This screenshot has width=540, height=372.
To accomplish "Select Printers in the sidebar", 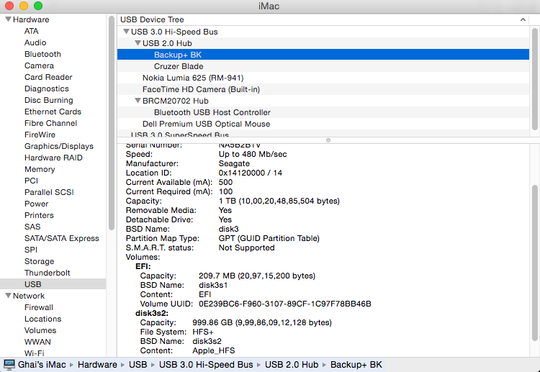I will 39,215.
